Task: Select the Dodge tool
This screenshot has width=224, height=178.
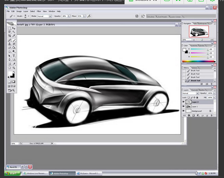Action: (x=14, y=51)
